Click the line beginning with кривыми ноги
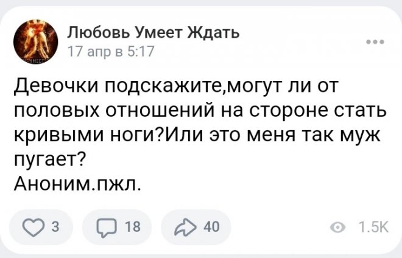The width and height of the screenshot is (402, 258). [197, 135]
